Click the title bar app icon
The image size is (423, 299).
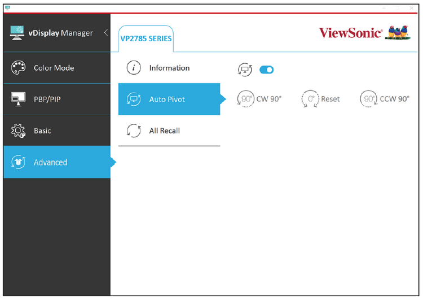pyautogui.click(x=7, y=8)
